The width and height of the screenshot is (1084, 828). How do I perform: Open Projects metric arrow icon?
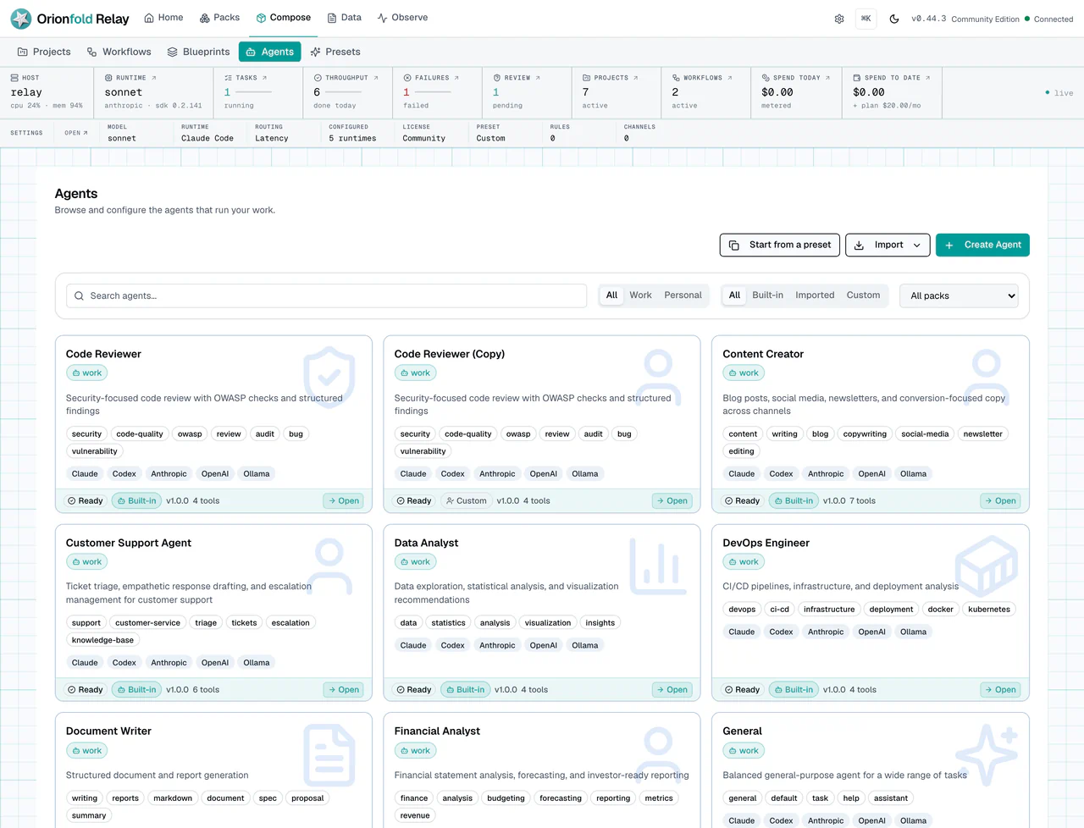pyautogui.click(x=635, y=78)
